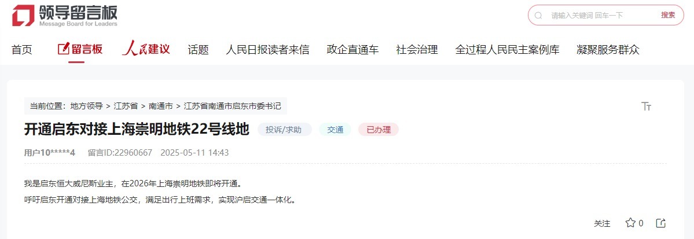Click the magnifier icon in the search box
694x239 pixels.
538,16
